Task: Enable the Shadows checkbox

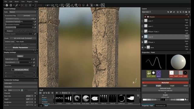Action: tap(6, 31)
